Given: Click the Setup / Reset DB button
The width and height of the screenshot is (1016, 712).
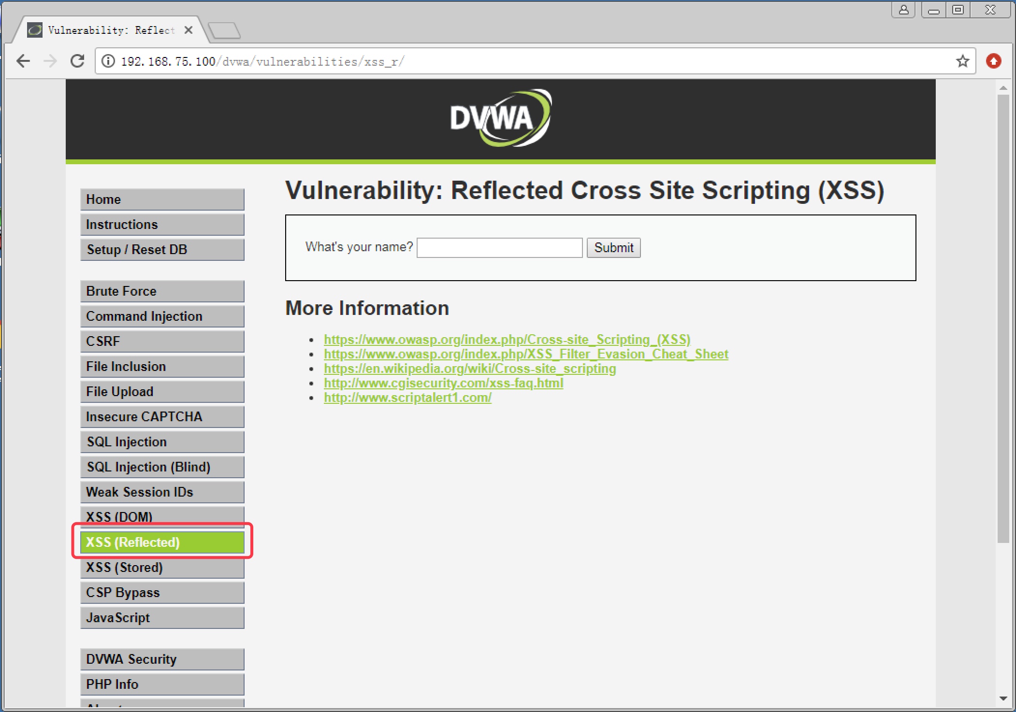Looking at the screenshot, I should point(163,249).
